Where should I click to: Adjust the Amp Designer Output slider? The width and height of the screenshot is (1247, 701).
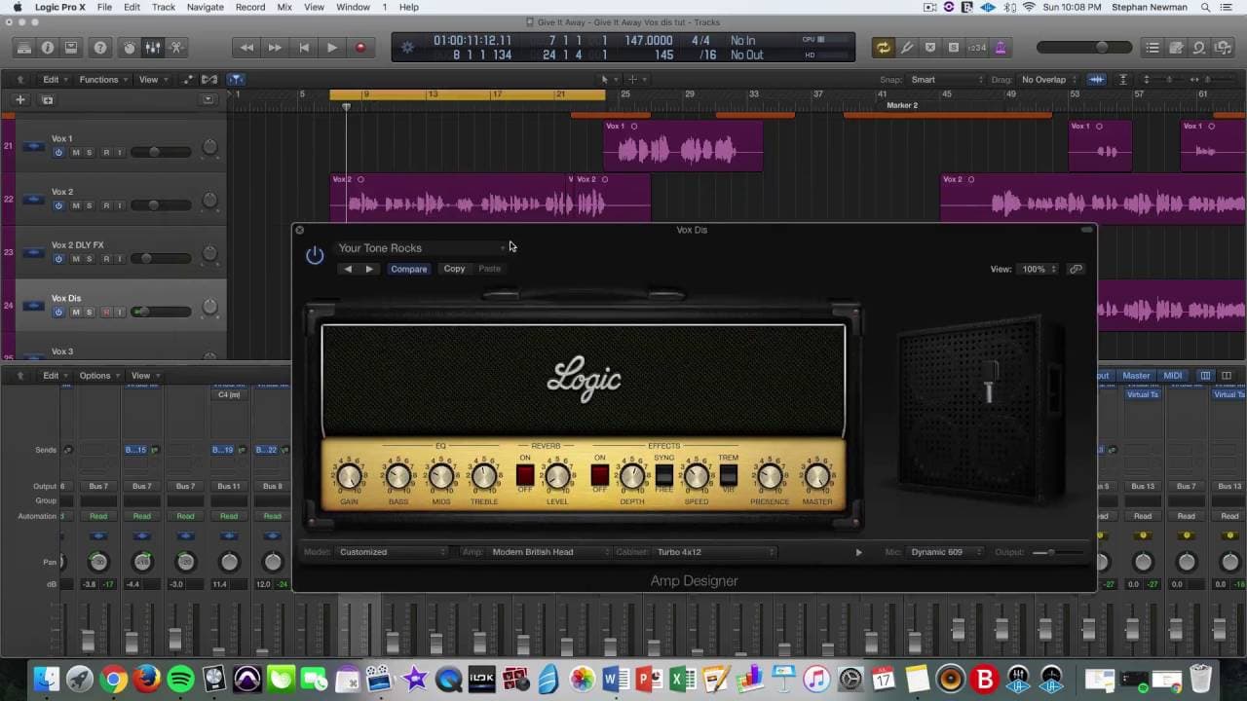click(1056, 552)
